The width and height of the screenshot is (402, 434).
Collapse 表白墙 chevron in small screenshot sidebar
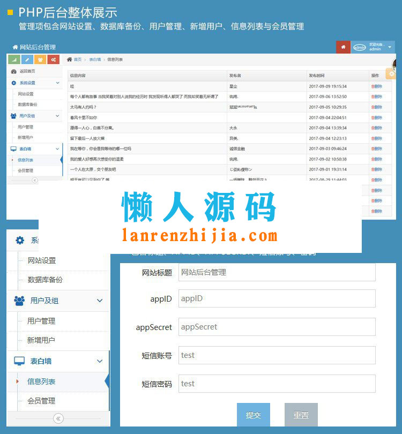tap(57, 148)
